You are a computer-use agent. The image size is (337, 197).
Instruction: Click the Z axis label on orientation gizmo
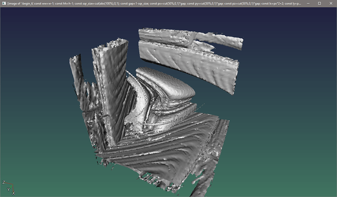click(3, 182)
